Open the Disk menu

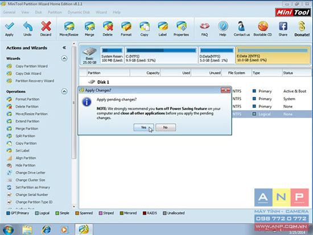38,12
